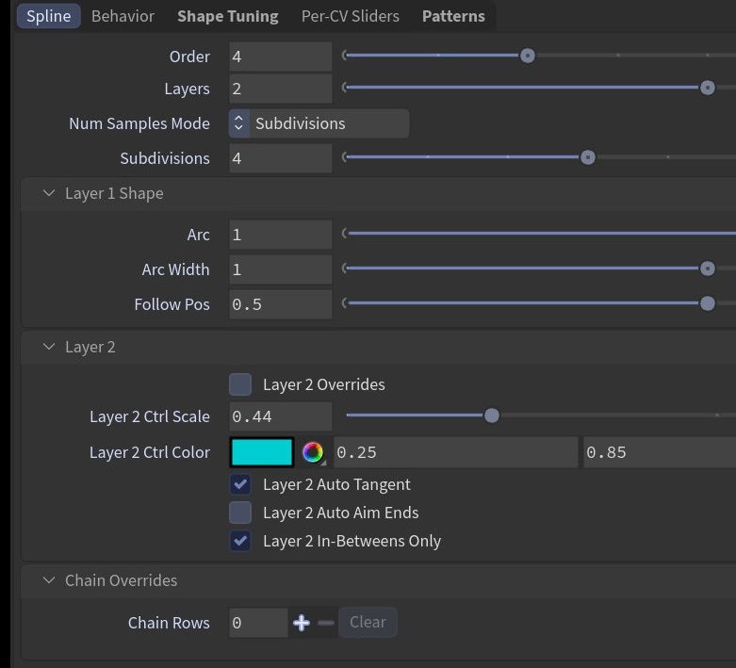
Task: Click the Layers value field
Action: (x=281, y=89)
